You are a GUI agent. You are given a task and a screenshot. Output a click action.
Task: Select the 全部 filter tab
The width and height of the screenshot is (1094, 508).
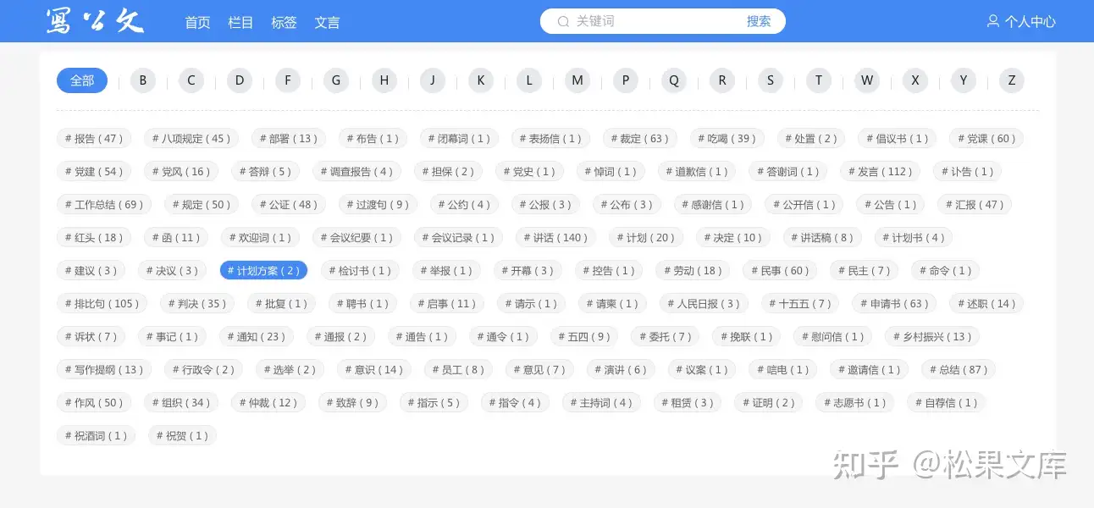pos(82,80)
